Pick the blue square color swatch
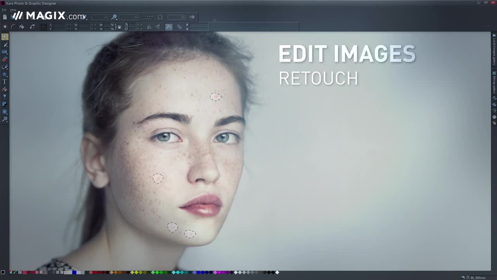The height and width of the screenshot is (280, 497). point(74,273)
